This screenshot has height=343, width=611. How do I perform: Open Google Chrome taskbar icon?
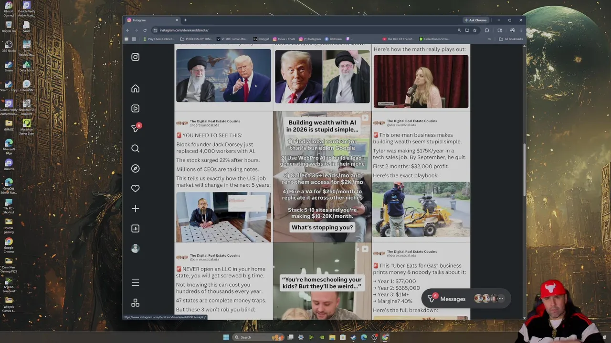coord(385,337)
